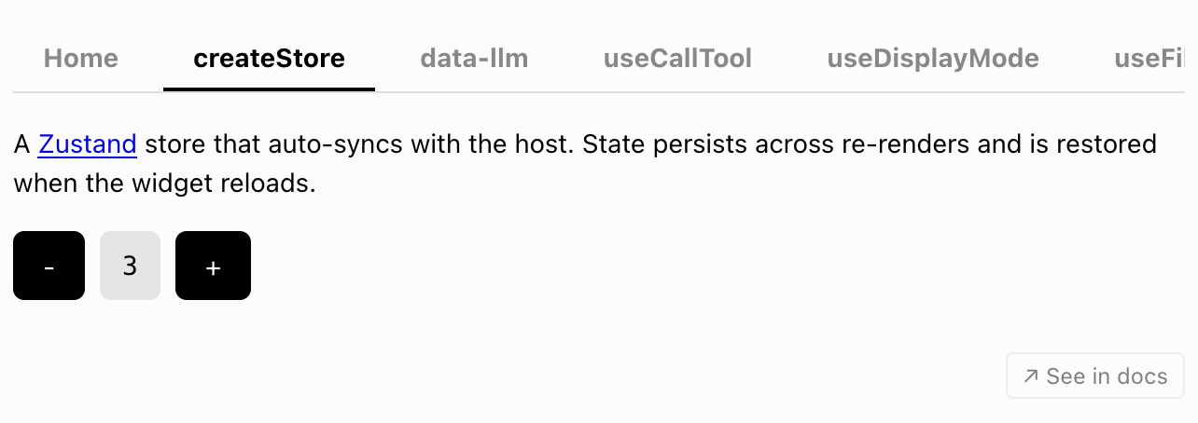Open the Home tab
This screenshot has height=423, width=1198.
pyautogui.click(x=81, y=60)
